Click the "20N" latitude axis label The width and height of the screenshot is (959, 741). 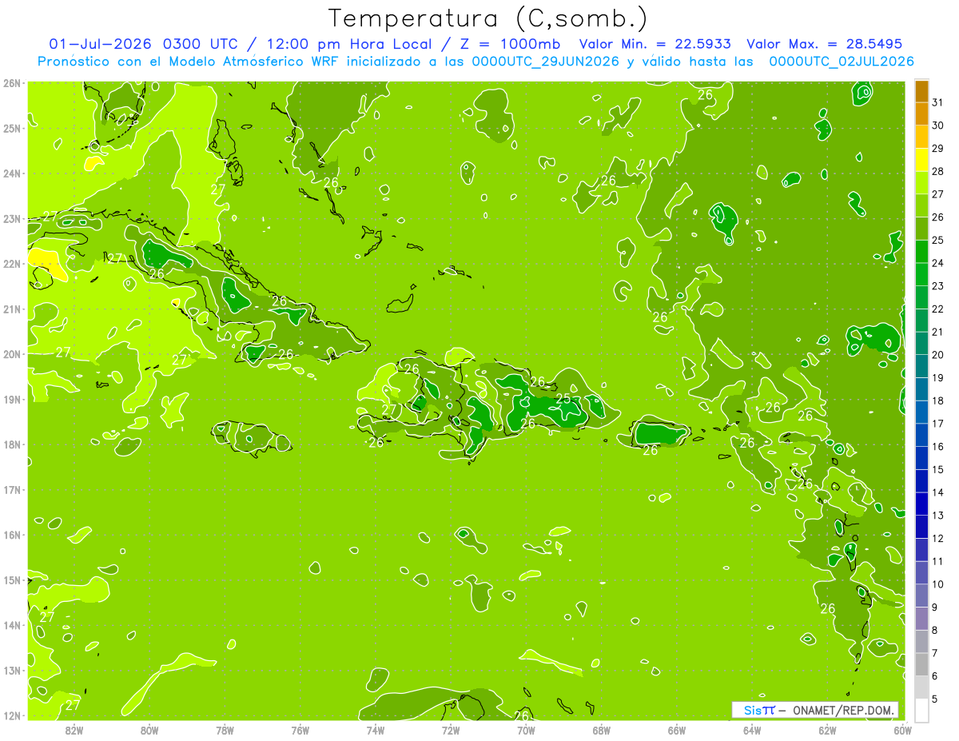[12, 354]
